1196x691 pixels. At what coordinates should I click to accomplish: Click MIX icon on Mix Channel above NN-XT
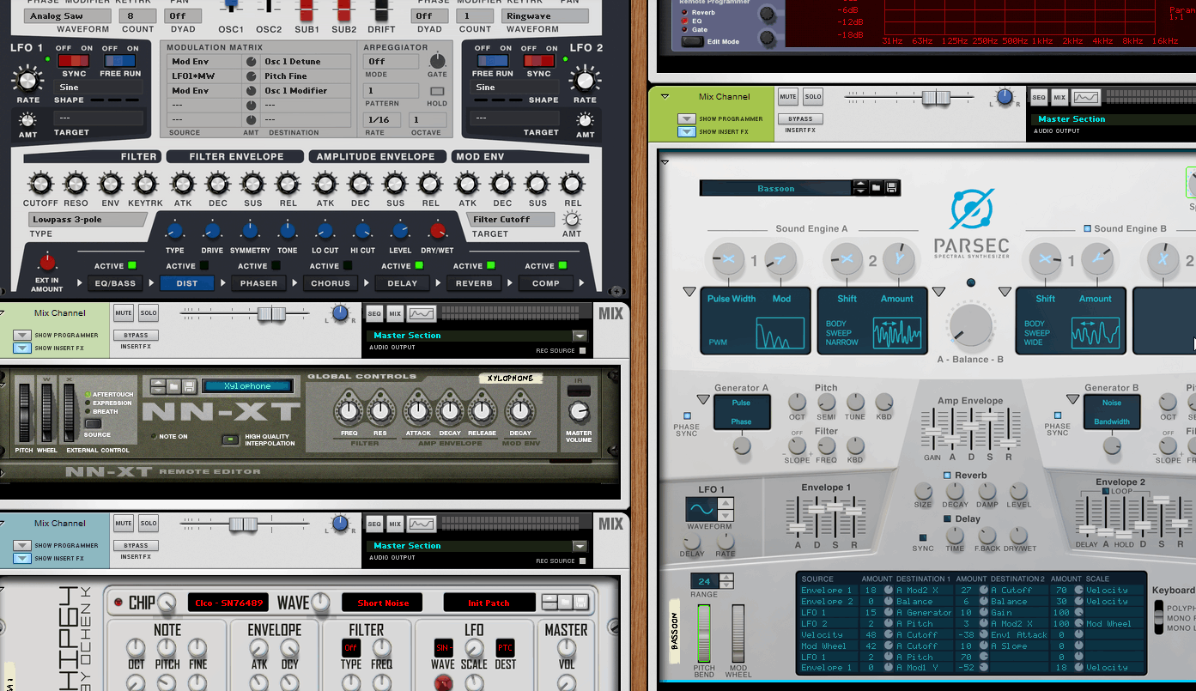coord(395,313)
